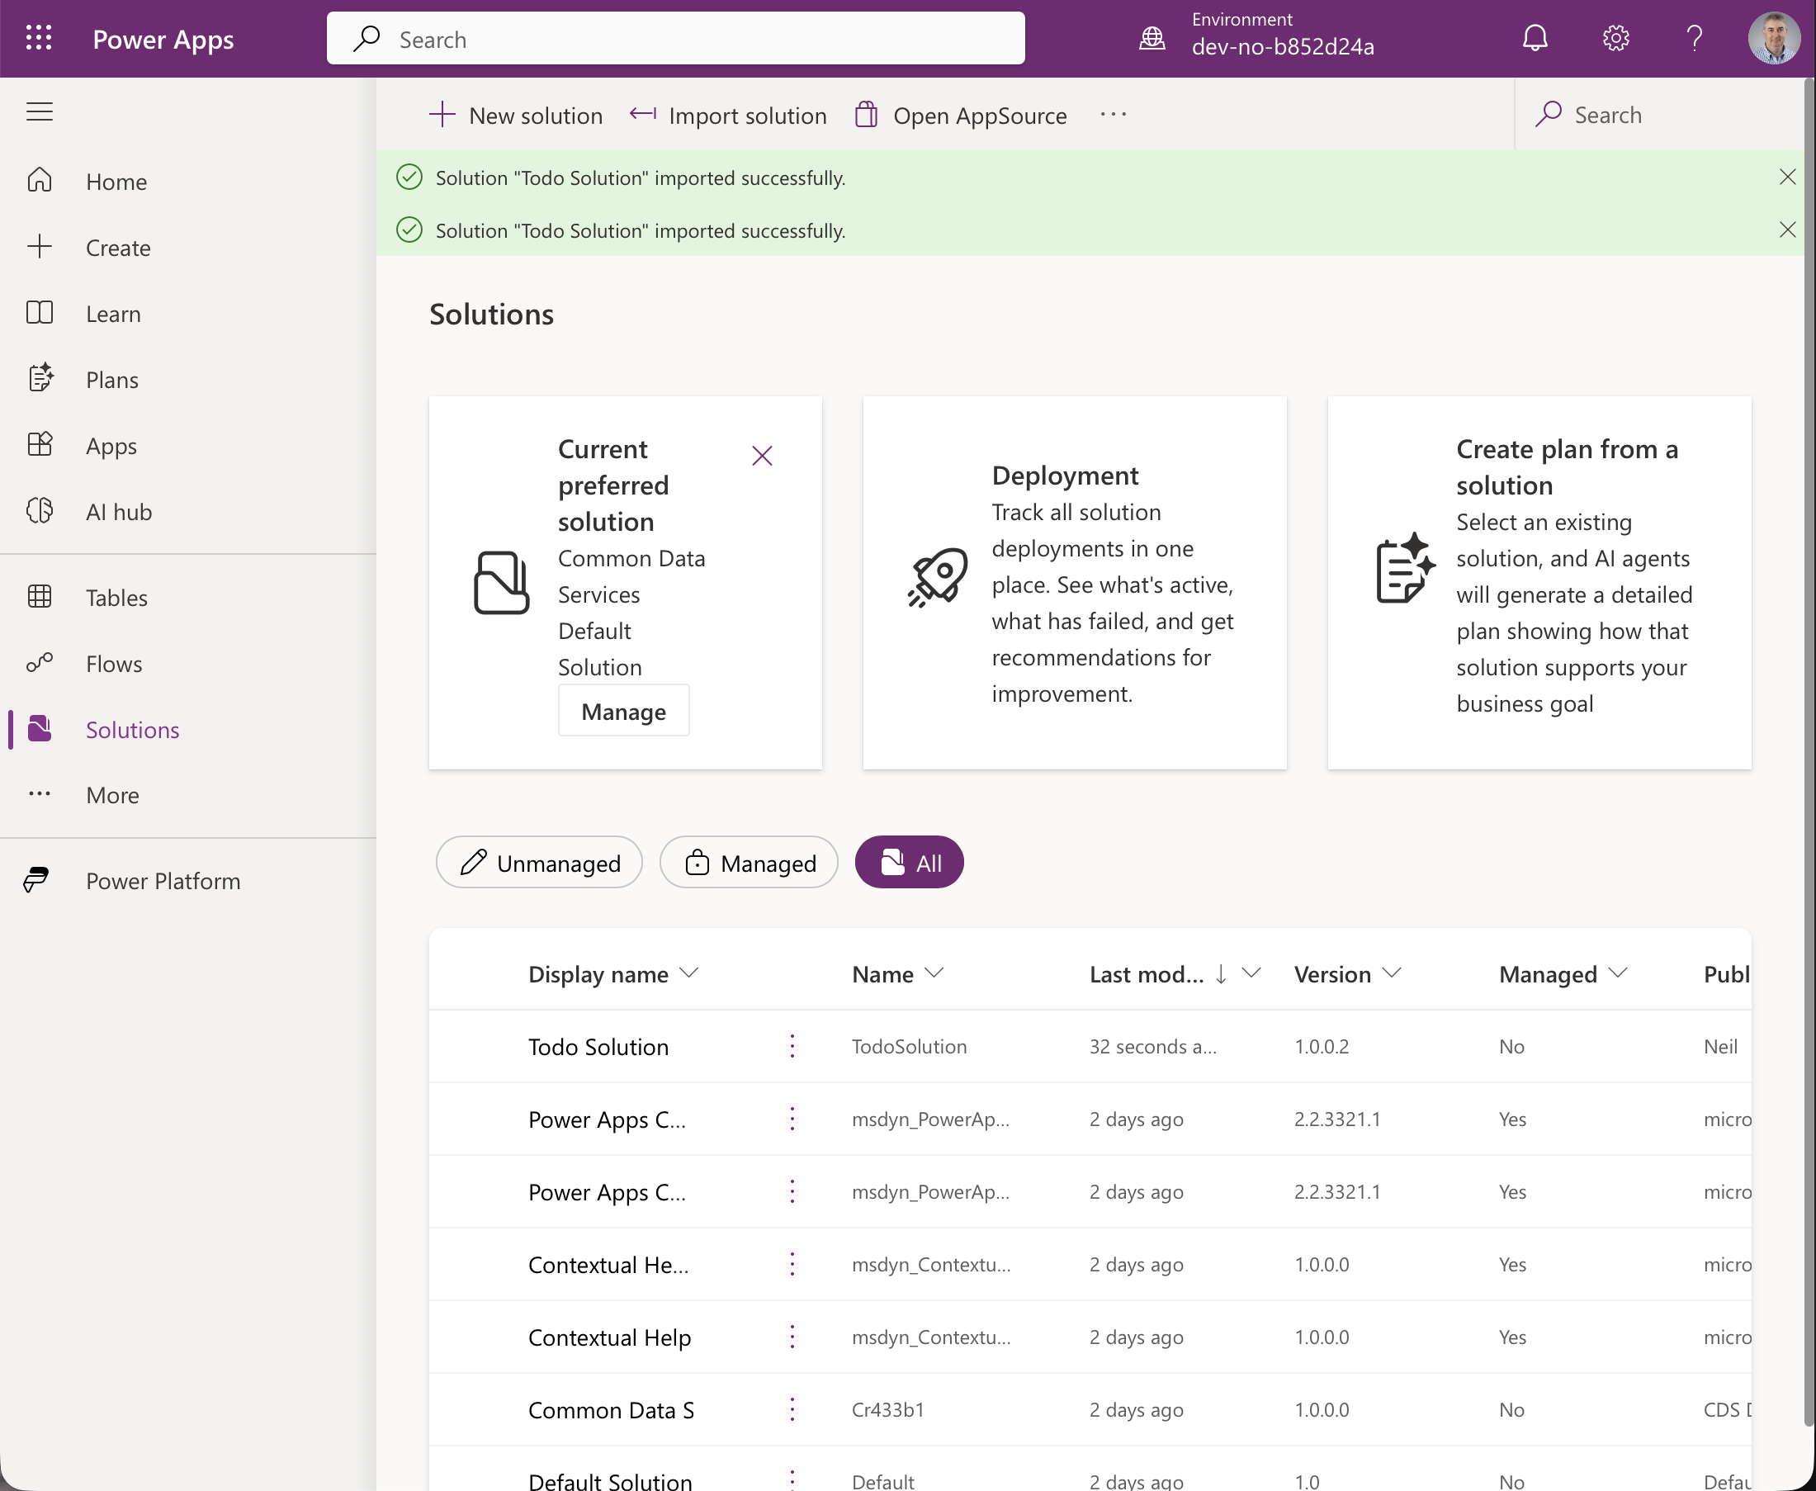Image resolution: width=1816 pixels, height=1491 pixels.
Task: Open the Contextual Help solution
Action: [610, 1337]
